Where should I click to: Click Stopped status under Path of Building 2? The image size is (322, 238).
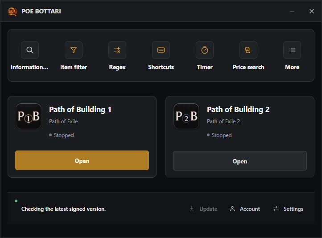[x=219, y=135]
